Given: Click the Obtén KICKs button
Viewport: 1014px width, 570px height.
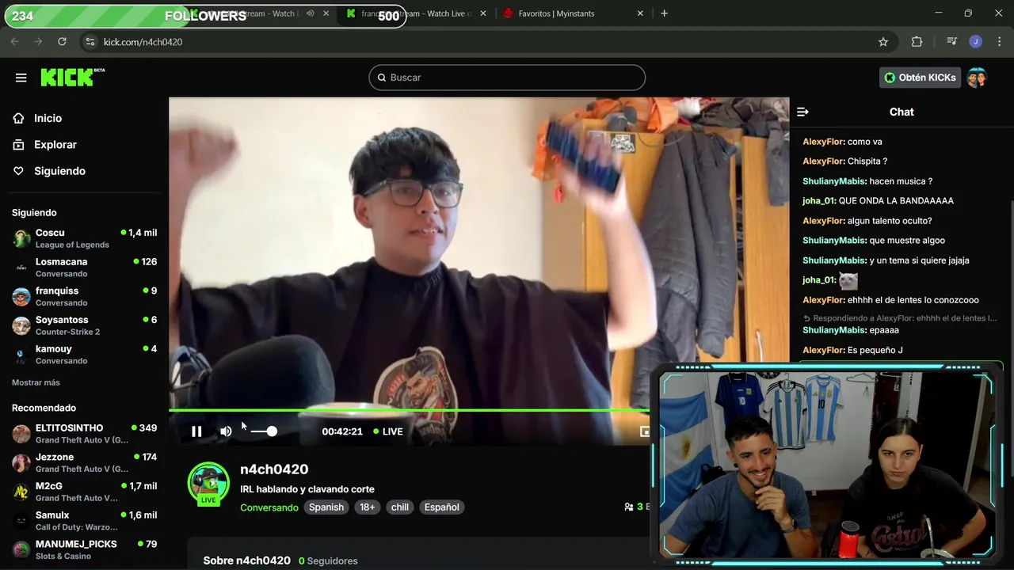Looking at the screenshot, I should pyautogui.click(x=921, y=78).
